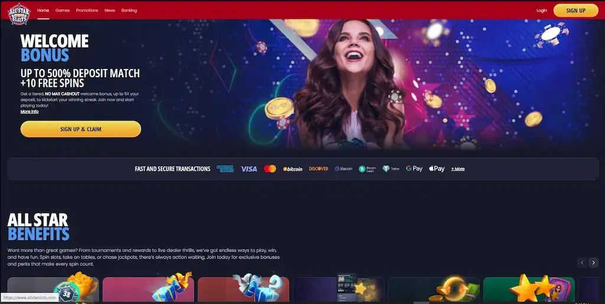
Task: Open the welcome bonus More Info link
Action: click(x=30, y=112)
